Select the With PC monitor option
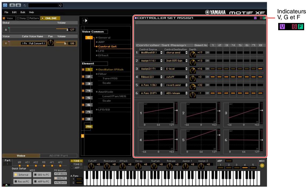The height and width of the screenshot is (188, 306). click(60, 178)
